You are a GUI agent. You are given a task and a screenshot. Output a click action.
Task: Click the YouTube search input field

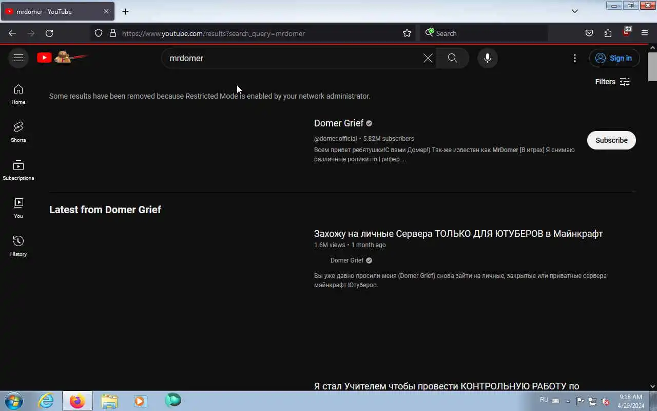(x=295, y=58)
